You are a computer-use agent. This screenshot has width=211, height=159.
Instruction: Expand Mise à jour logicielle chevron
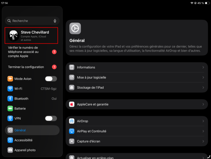(x=203, y=77)
